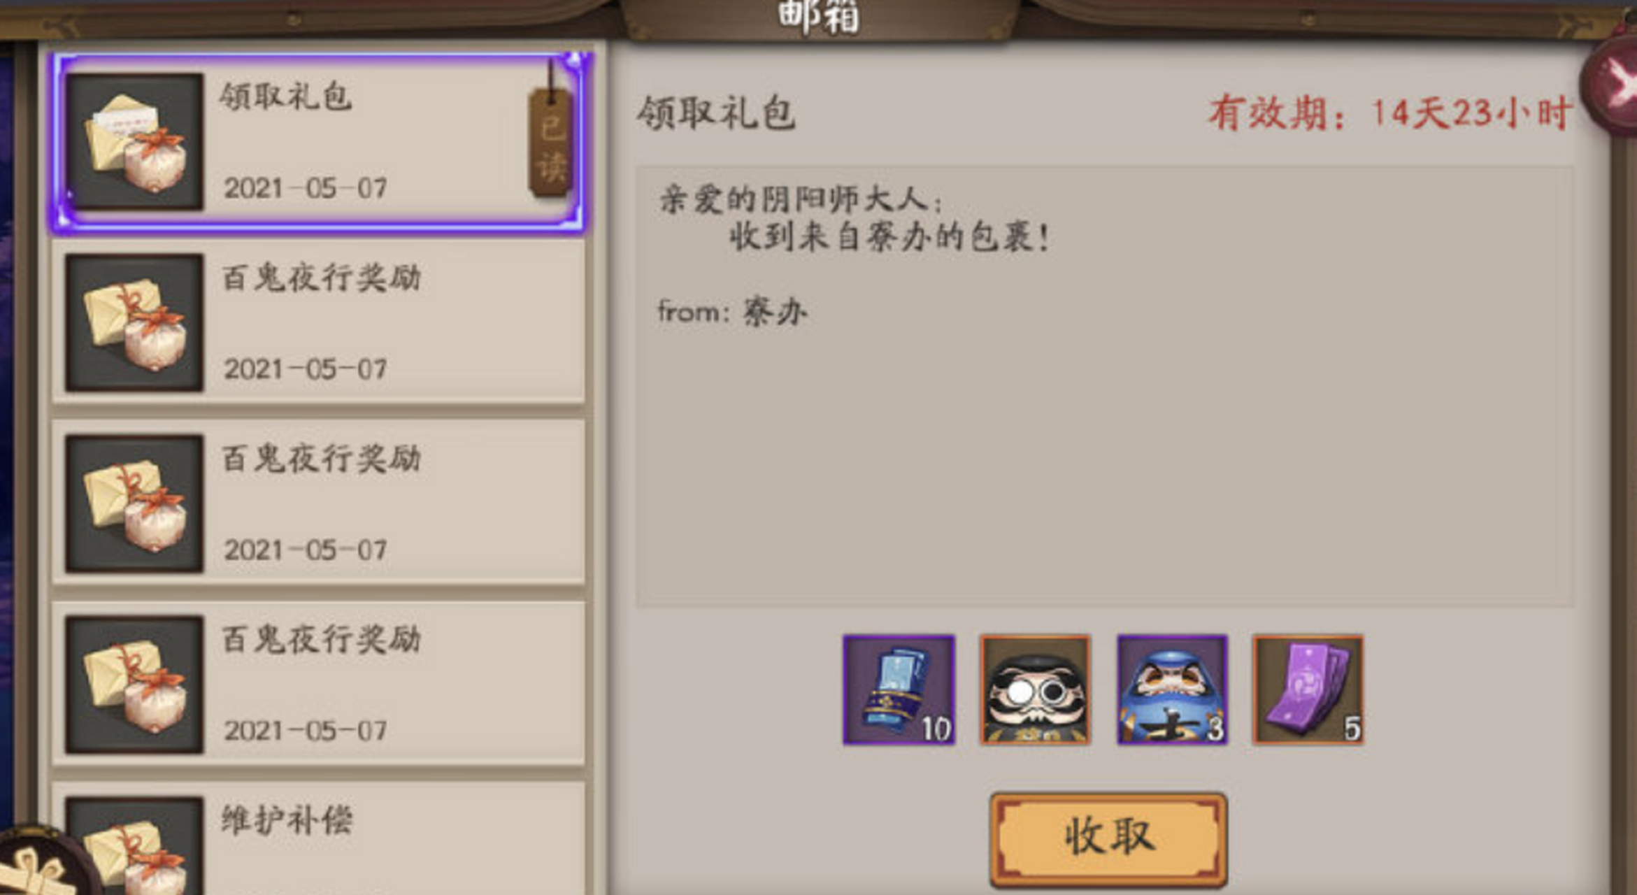Select the purple talisman reward icon
The height and width of the screenshot is (895, 1637).
click(x=1308, y=689)
